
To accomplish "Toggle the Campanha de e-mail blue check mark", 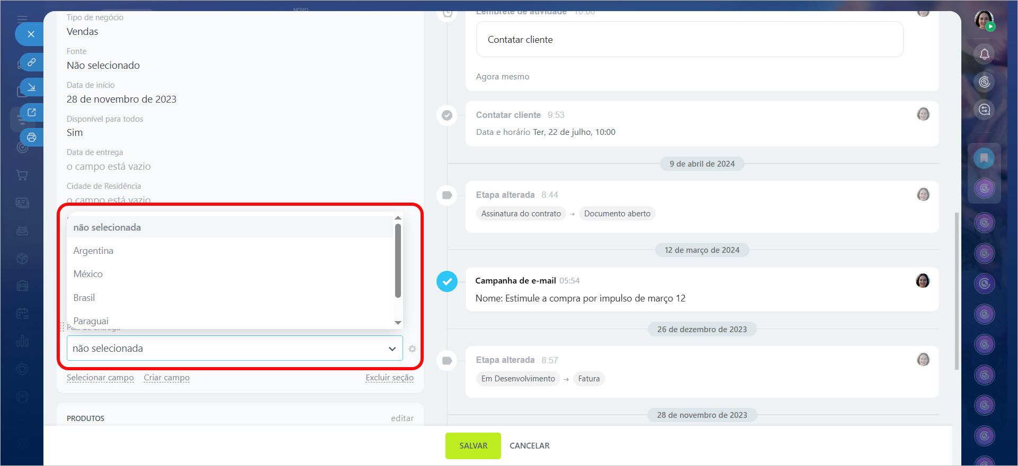I will click(x=447, y=281).
